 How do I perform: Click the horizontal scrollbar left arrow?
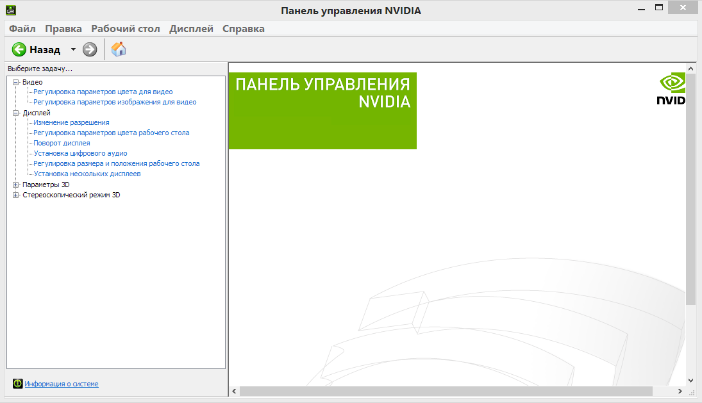pos(234,391)
